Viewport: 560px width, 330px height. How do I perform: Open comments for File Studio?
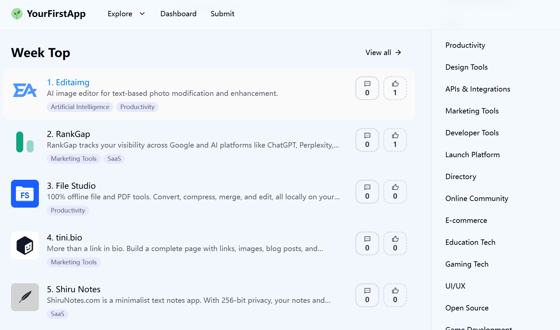point(367,192)
